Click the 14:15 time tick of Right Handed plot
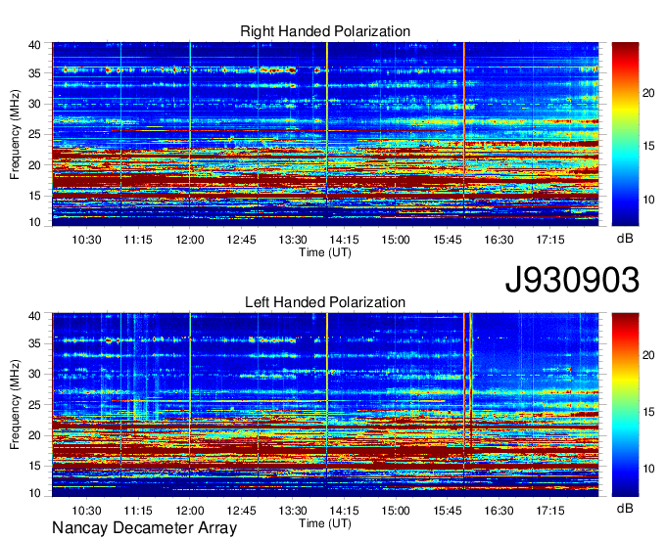The height and width of the screenshot is (540, 666). (344, 240)
